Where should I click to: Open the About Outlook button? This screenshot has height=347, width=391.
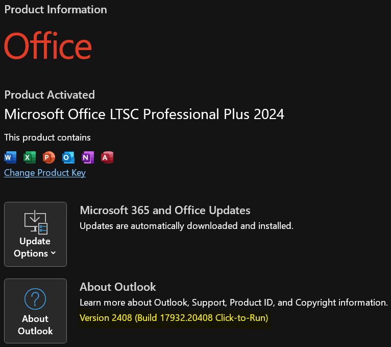[35, 311]
